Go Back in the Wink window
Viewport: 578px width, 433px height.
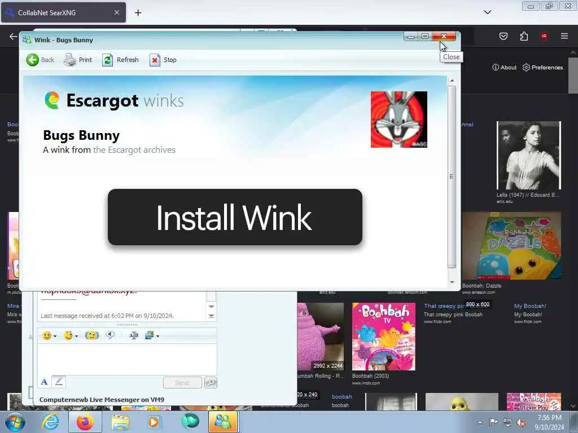[40, 60]
